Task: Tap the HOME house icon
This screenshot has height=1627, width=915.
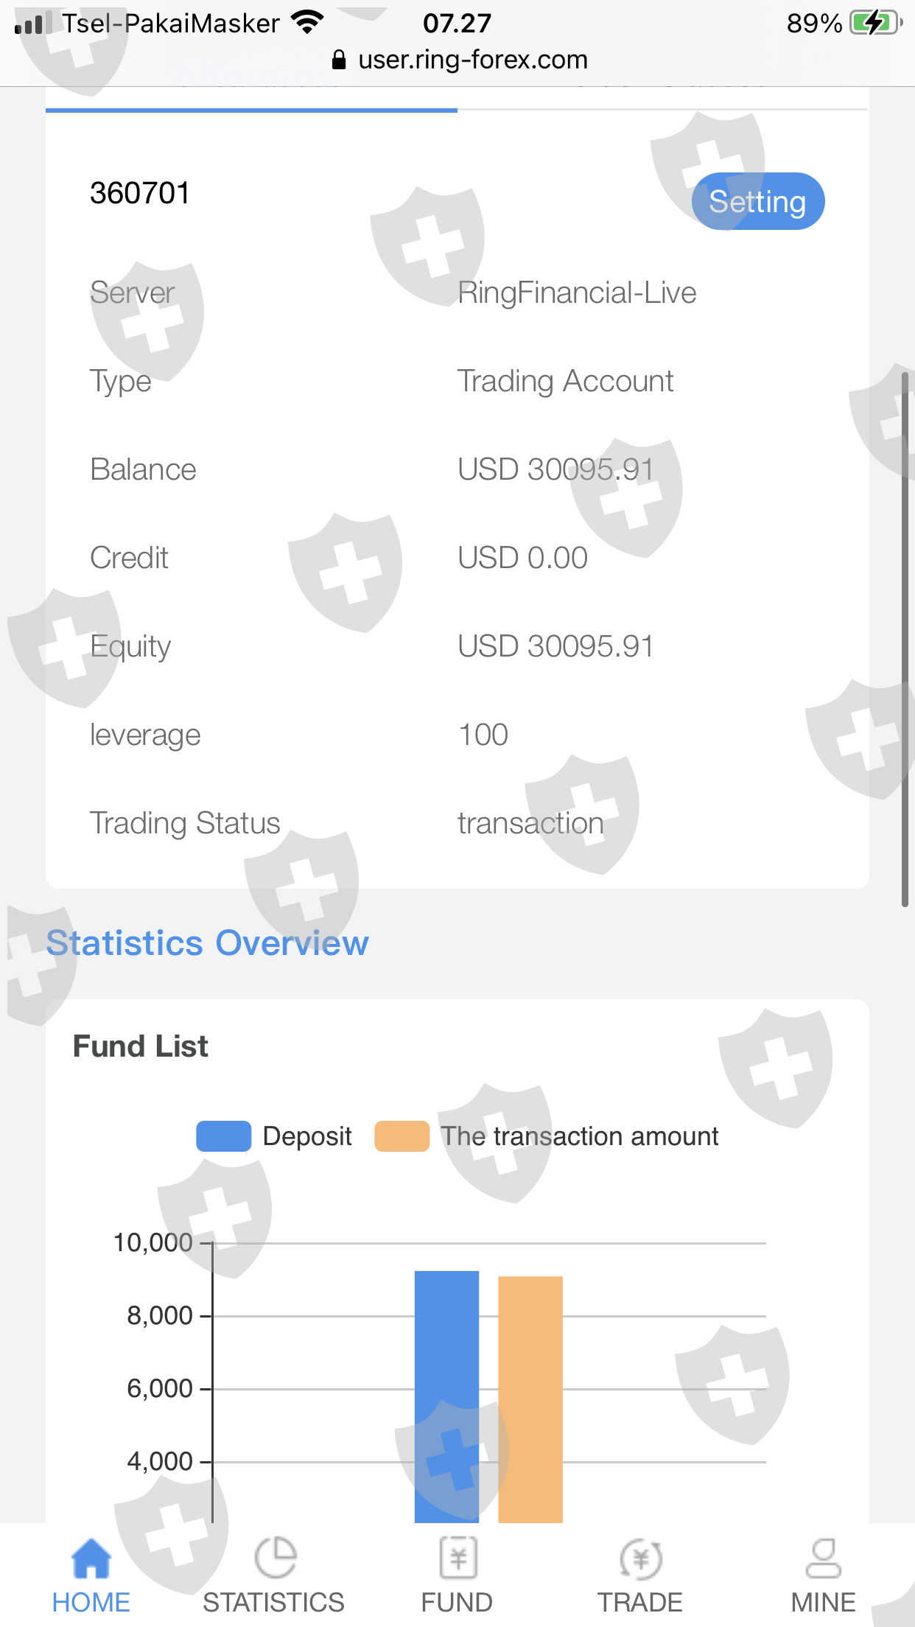Action: coord(91,1558)
